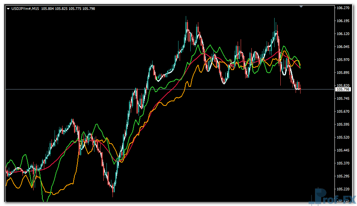Click the highlighted current price label on axis

(x=343, y=89)
